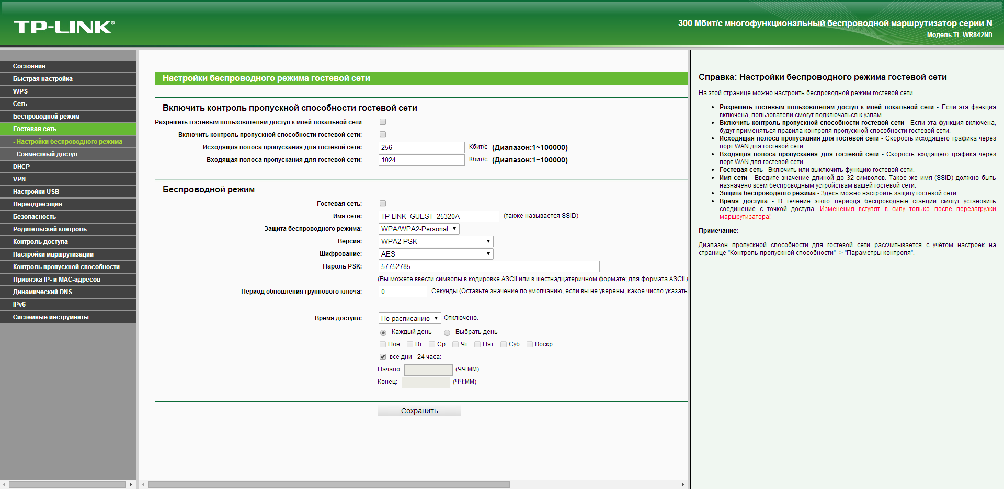Open Контроль пропускной способности menu item
Viewport: 1004px width, 489px height.
[68, 267]
